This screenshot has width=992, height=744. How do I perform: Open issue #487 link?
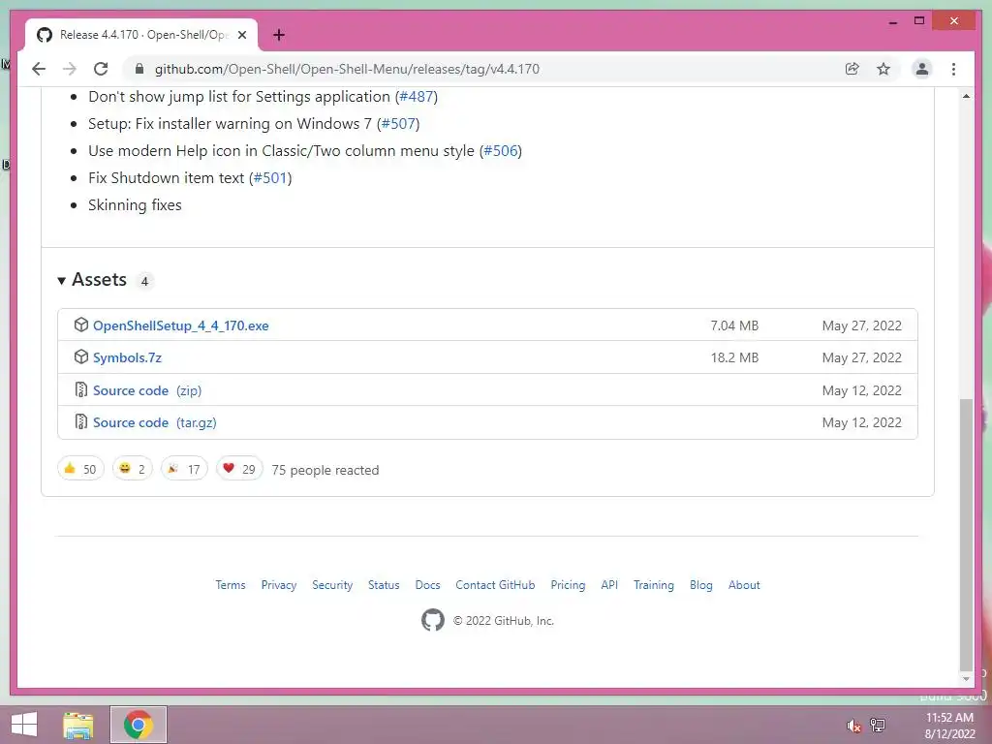(x=417, y=97)
